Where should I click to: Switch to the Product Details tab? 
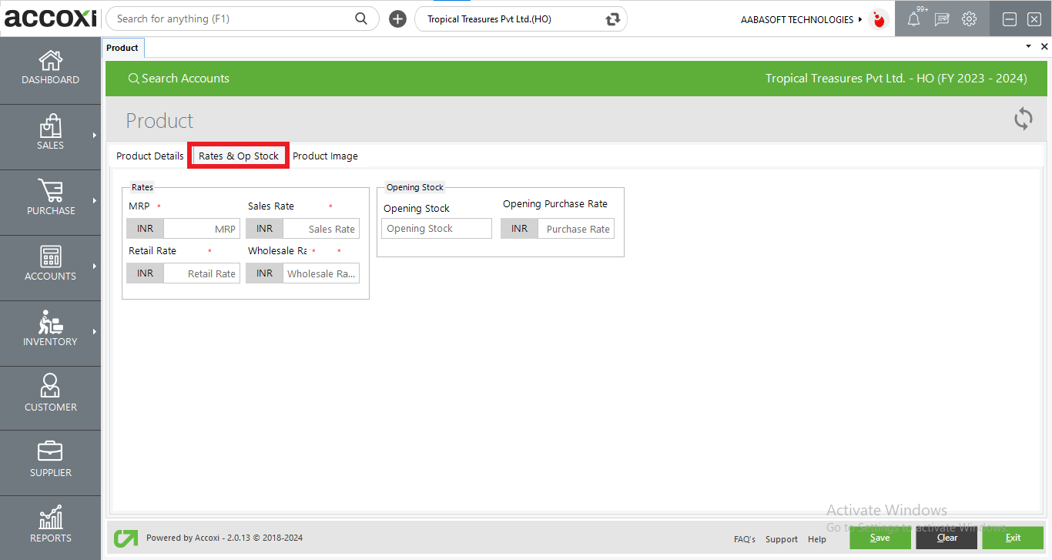tap(149, 156)
